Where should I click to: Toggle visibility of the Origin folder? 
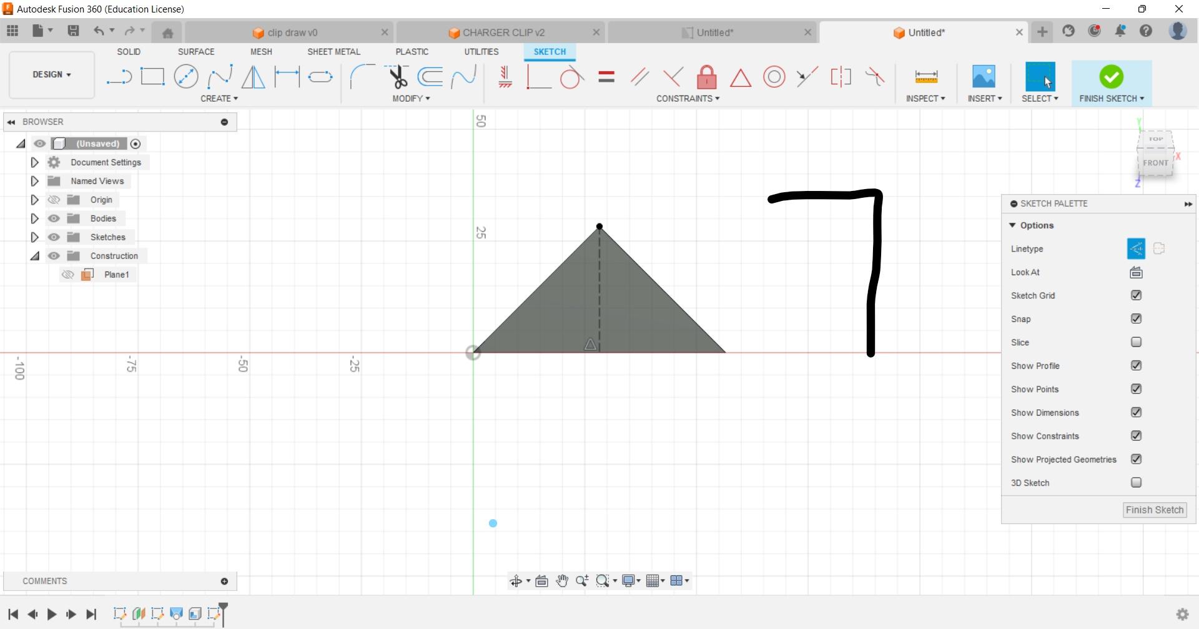(54, 200)
